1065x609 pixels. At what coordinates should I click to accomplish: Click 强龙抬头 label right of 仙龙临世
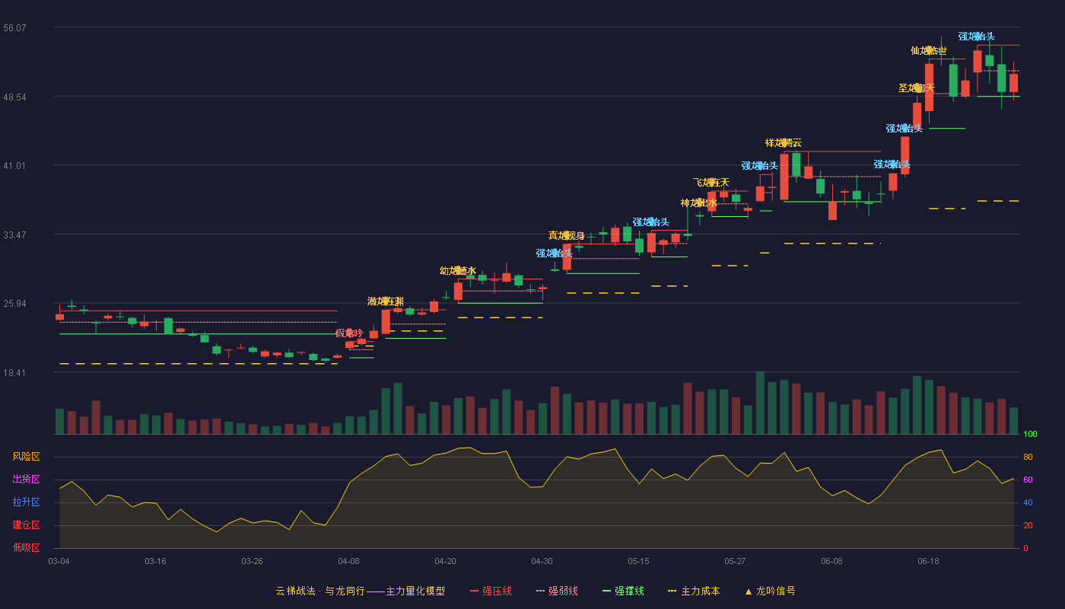coord(976,37)
